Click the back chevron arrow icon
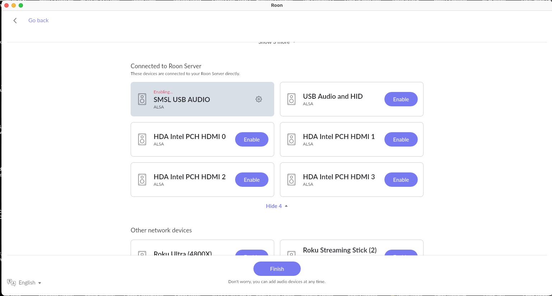Viewport: 552px width, 296px height. click(15, 20)
